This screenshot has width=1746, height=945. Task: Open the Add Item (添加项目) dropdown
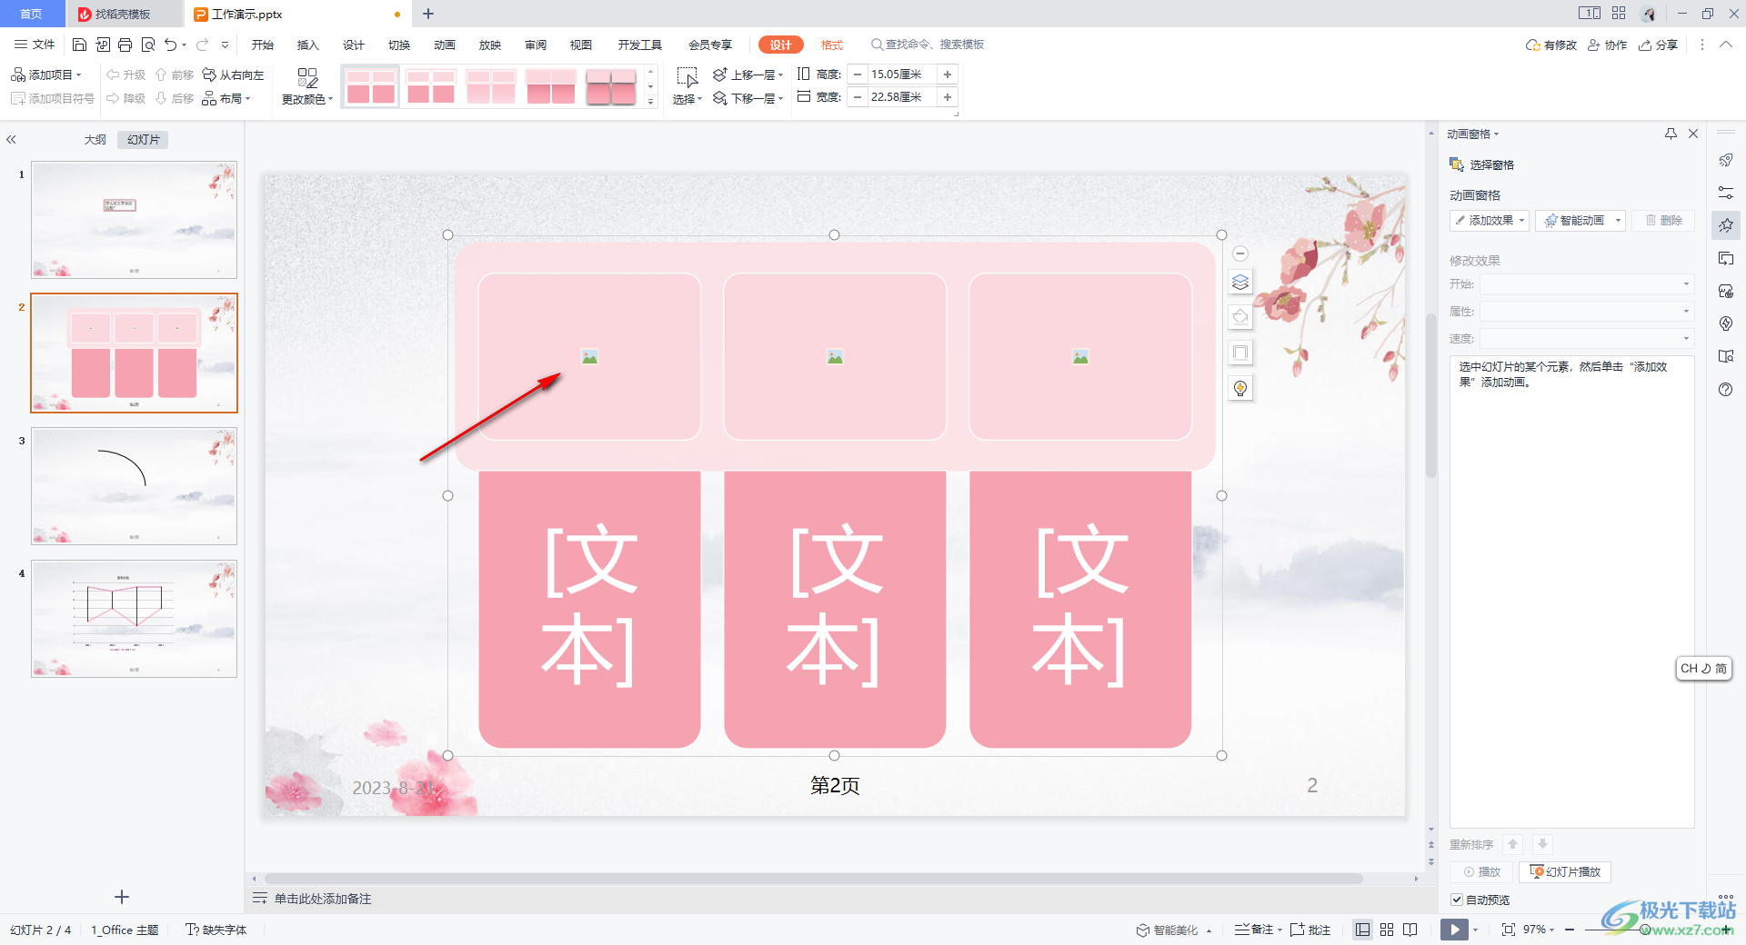point(46,75)
